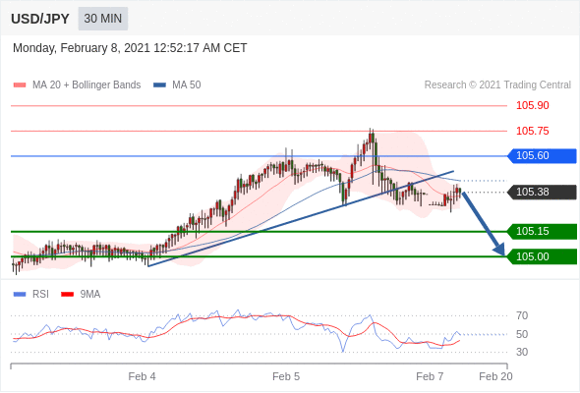Click the RSI 70 level label
Image resolution: width=580 pixels, height=393 pixels.
coord(522,315)
